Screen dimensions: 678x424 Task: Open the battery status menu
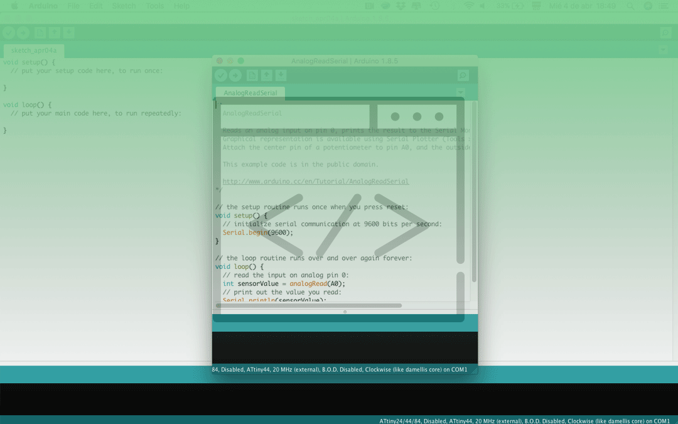[x=506, y=6]
